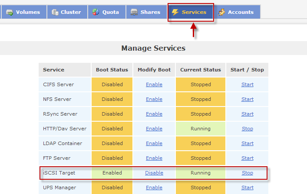Stop the iSCSI Target service
307x194 pixels.
coord(247,173)
